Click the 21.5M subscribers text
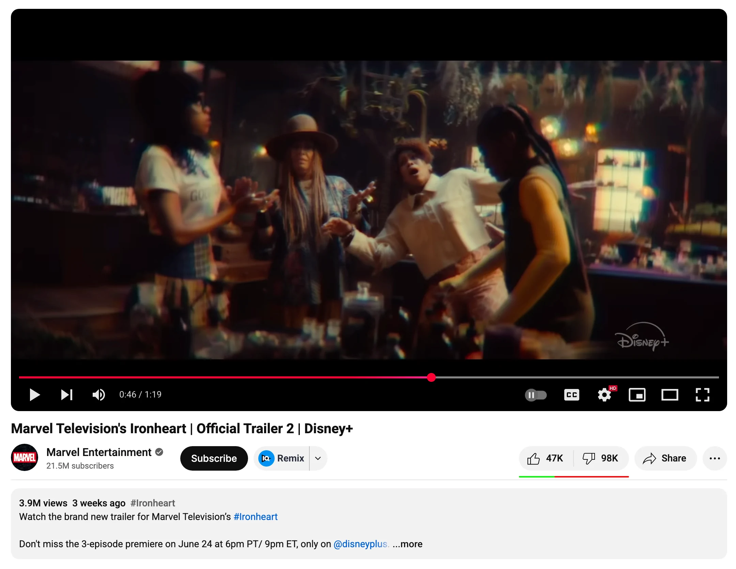 [x=80, y=466]
